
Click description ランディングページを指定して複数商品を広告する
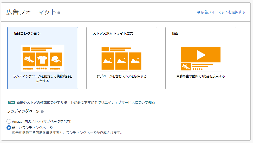pos(43,78)
